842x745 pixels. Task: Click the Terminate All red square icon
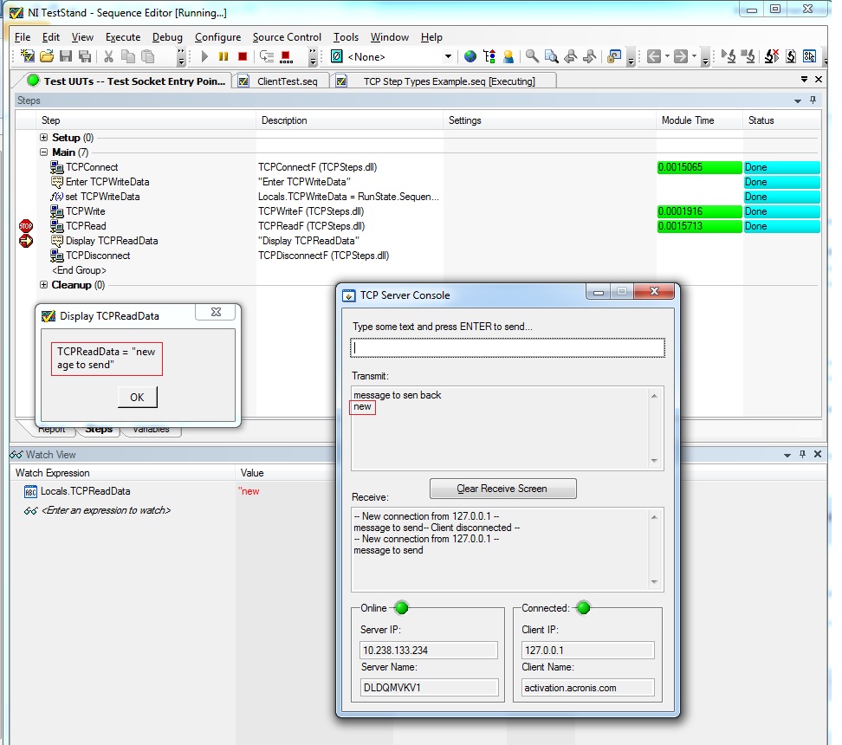tap(287, 55)
